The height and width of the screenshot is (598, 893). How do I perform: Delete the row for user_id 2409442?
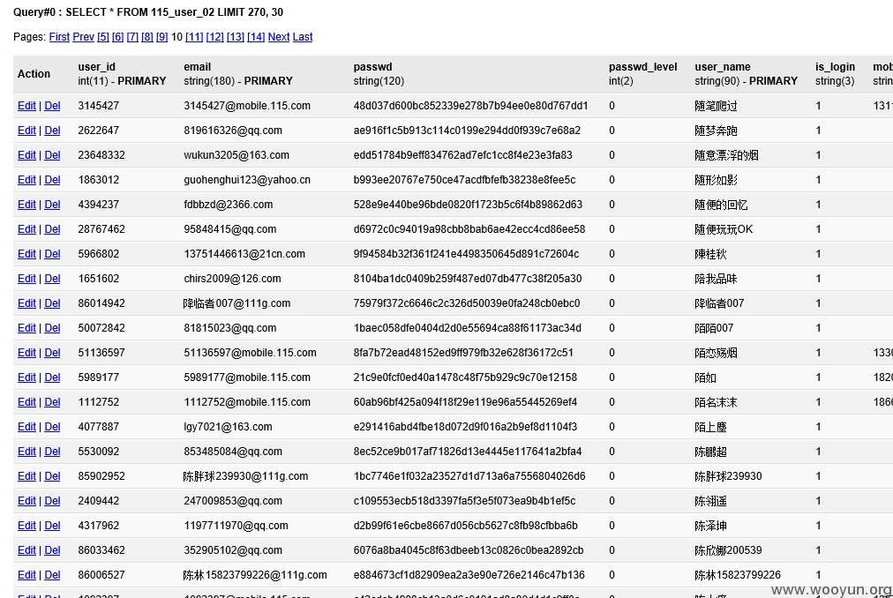[x=52, y=501]
